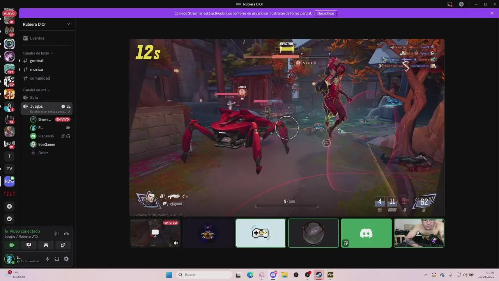Collapse the Canales de voz category
Image resolution: width=499 pixels, height=281 pixels.
coord(36,90)
